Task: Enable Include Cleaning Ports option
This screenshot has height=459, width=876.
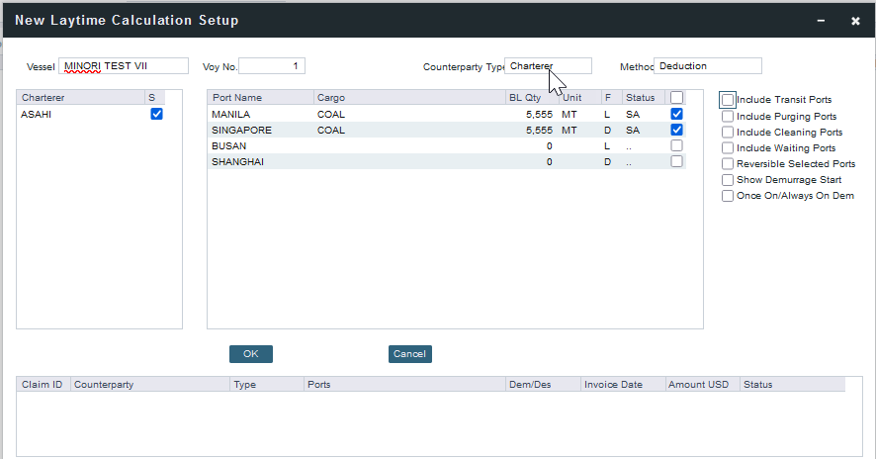Action: coord(728,133)
